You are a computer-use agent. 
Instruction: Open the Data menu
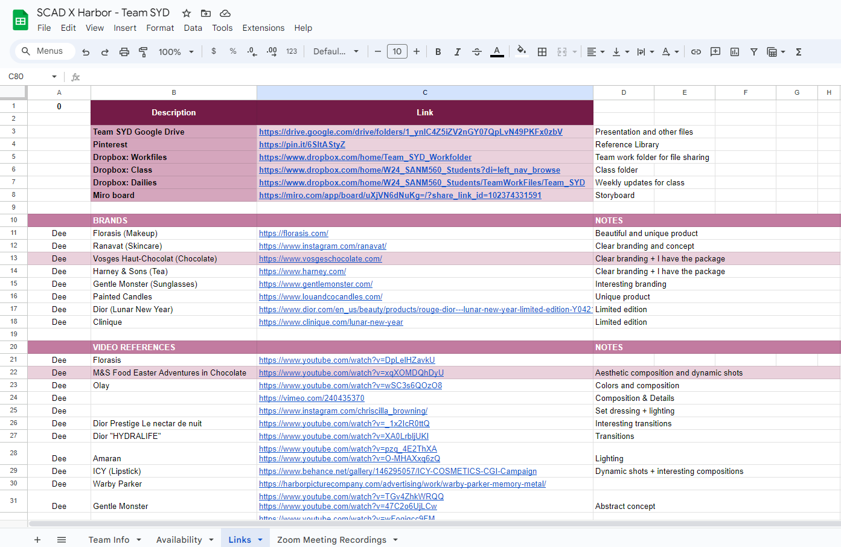point(193,28)
